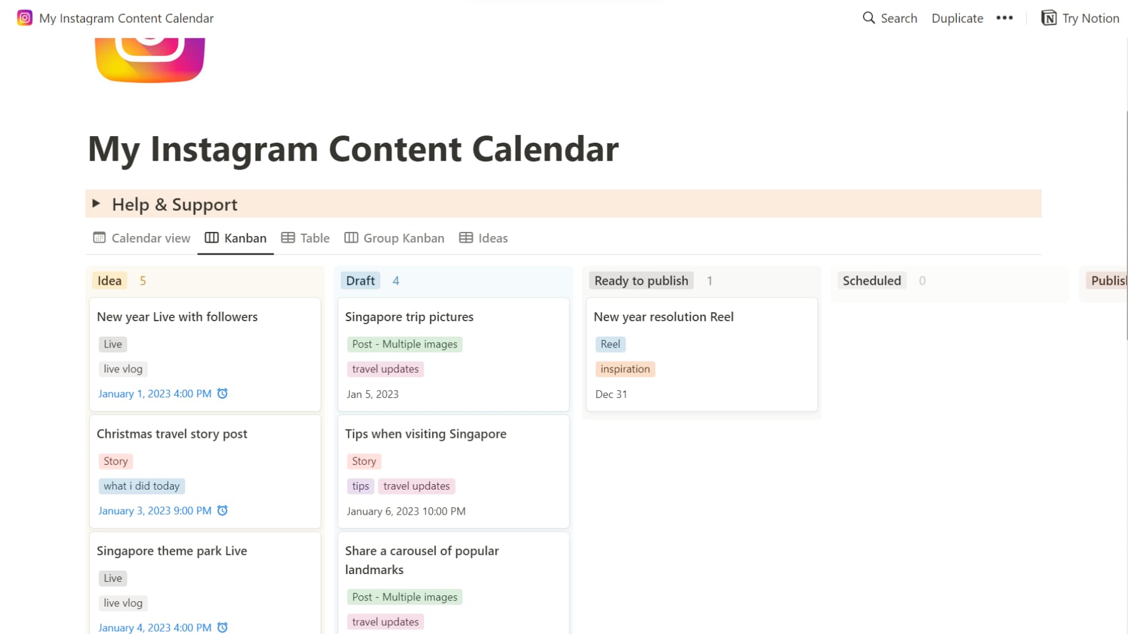Expand the Help & Support section
Viewport: 1128px width, 634px height.
96,204
